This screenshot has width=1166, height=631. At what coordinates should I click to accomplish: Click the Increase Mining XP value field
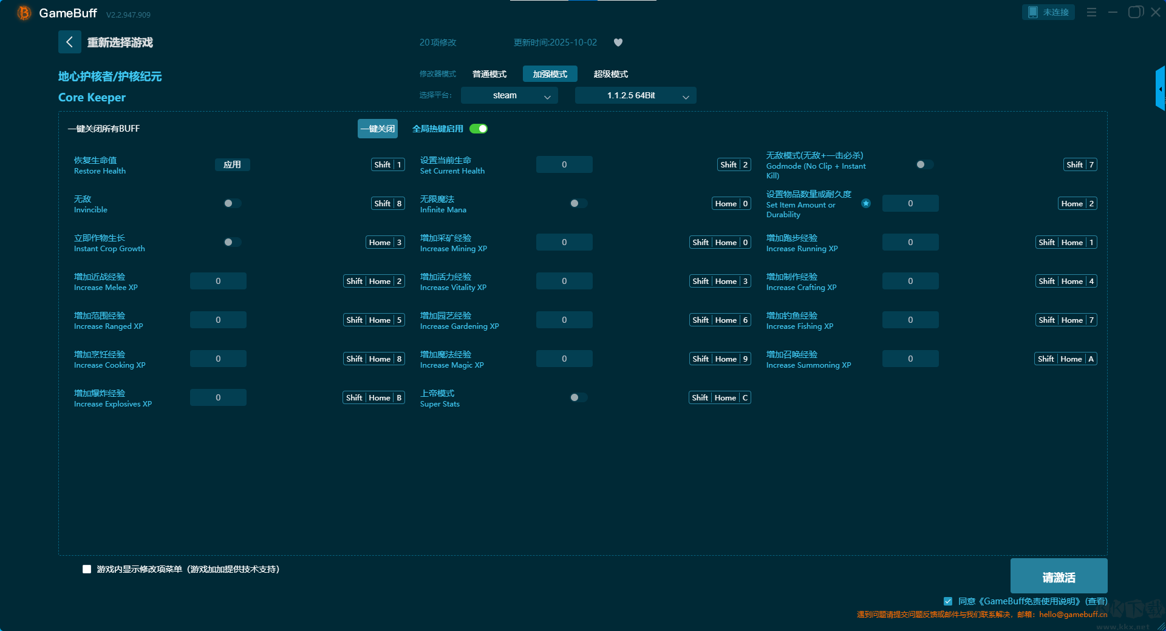tap(564, 242)
